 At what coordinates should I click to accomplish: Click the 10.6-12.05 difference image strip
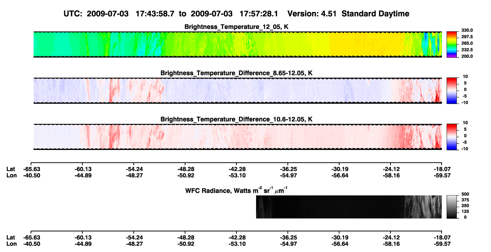coord(238,136)
